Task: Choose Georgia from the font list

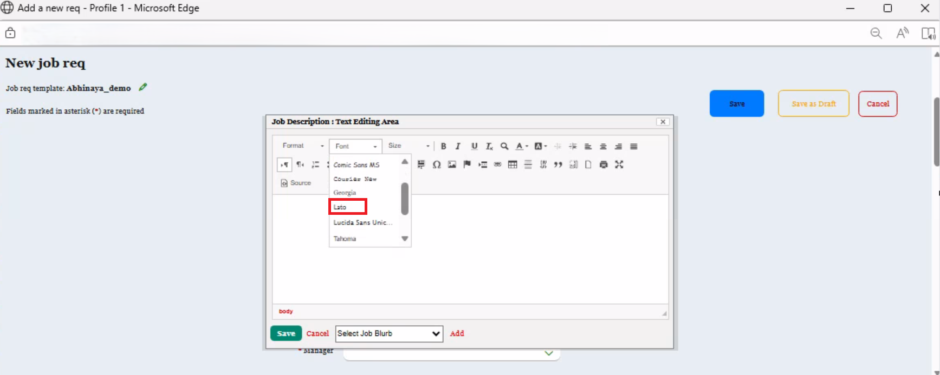Action: [345, 193]
